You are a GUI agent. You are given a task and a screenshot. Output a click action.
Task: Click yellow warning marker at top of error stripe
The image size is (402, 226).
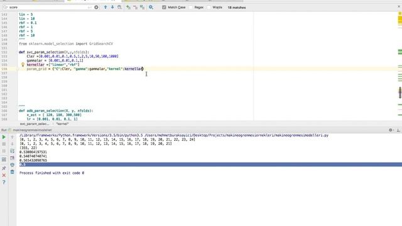(x=400, y=13)
